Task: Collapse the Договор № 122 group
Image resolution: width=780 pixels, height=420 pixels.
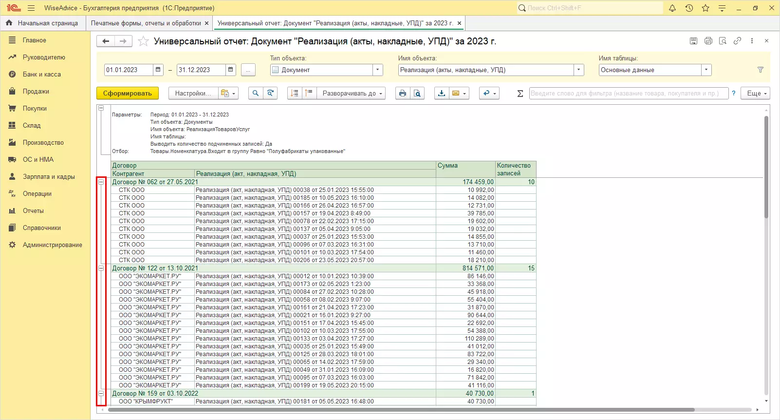Action: click(101, 268)
